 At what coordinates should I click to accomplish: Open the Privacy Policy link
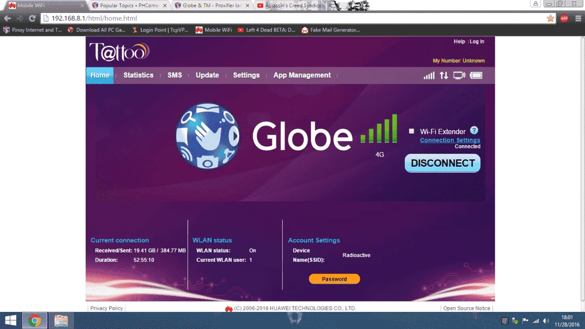pyautogui.click(x=107, y=309)
